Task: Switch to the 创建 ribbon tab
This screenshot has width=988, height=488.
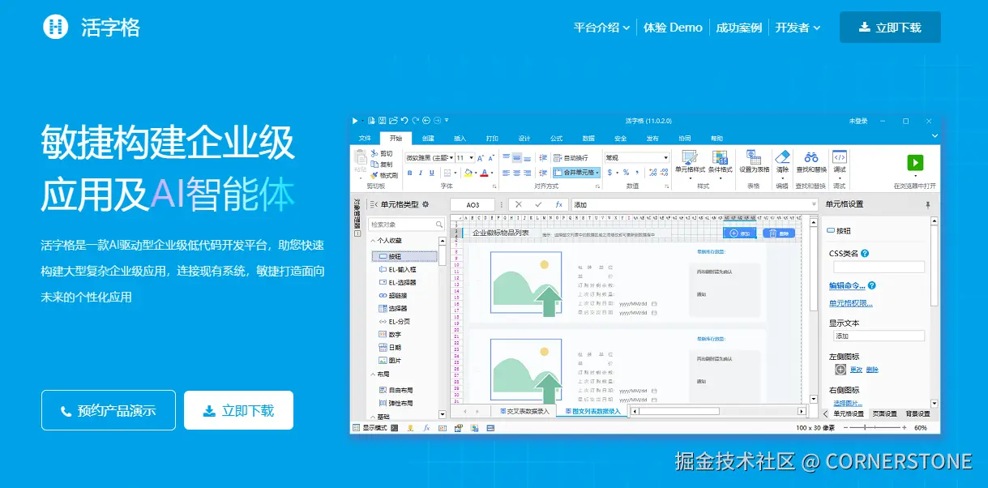Action: click(428, 139)
